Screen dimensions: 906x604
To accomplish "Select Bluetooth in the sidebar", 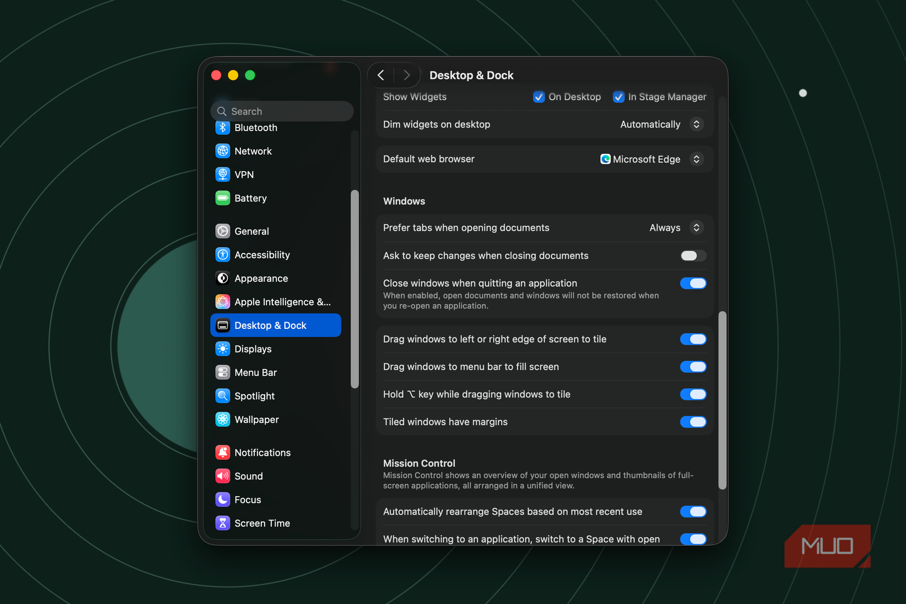I will click(x=276, y=128).
